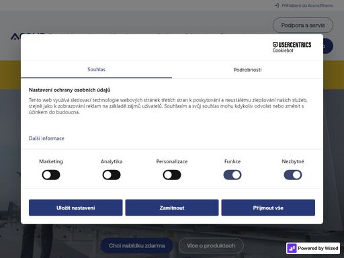This screenshot has width=344, height=258.
Task: Click Chci nabídku zdarma button
Action: (137, 246)
